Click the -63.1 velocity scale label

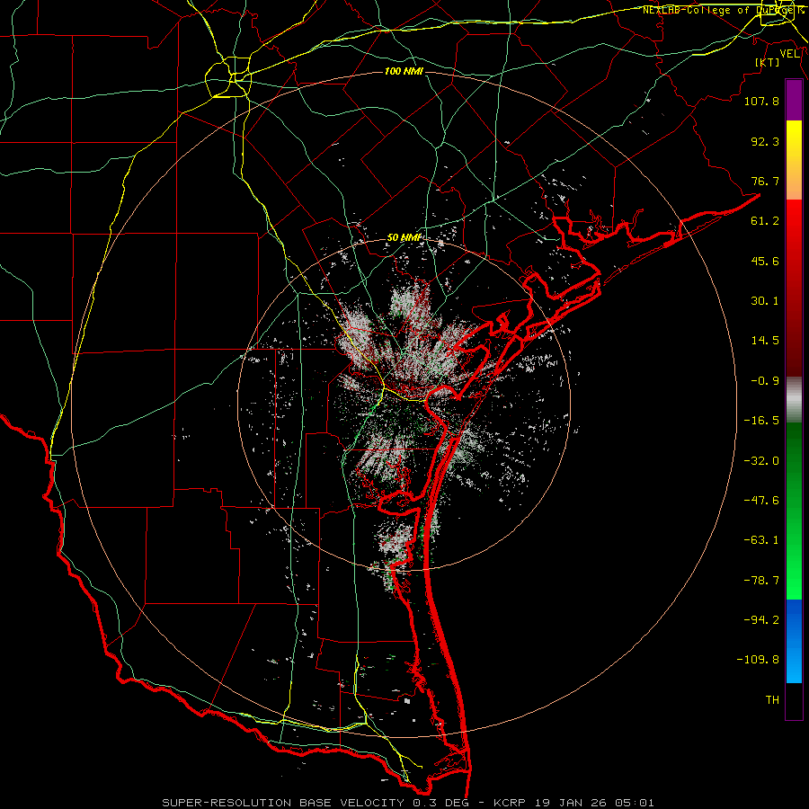coord(761,540)
